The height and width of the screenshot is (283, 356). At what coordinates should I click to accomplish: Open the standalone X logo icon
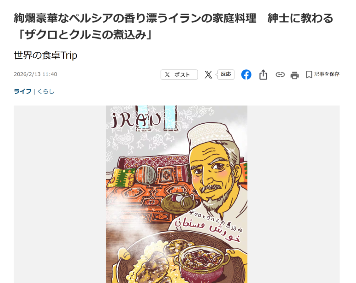pos(208,75)
